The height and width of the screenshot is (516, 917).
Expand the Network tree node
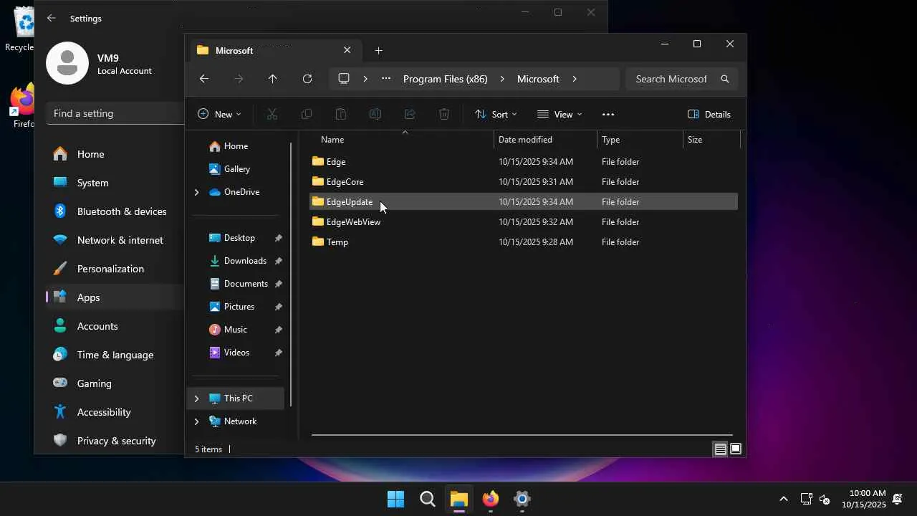click(196, 421)
